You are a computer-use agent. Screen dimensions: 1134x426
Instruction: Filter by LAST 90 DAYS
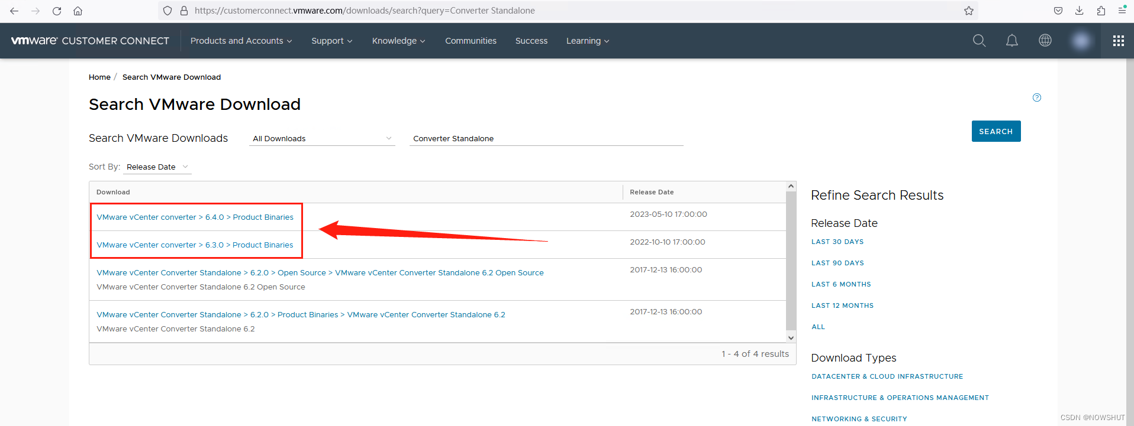837,263
